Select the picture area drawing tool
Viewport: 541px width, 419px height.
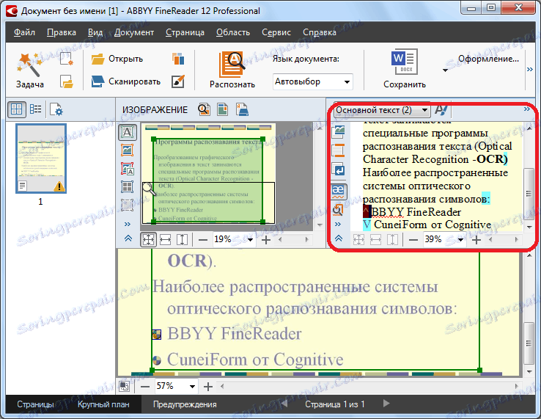pyautogui.click(x=128, y=150)
